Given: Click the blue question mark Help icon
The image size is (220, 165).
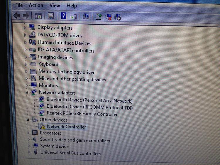Looking at the screenshot, I should click(63, 16).
